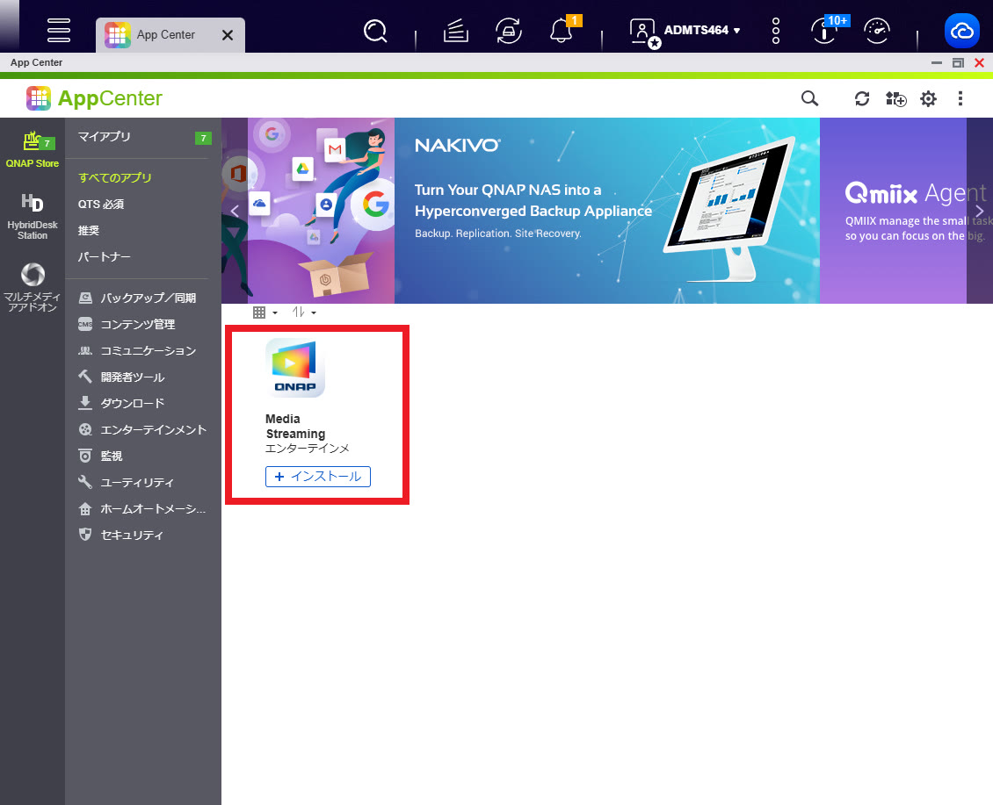Go to next banner slide
The height and width of the screenshot is (805, 993).
click(979, 211)
